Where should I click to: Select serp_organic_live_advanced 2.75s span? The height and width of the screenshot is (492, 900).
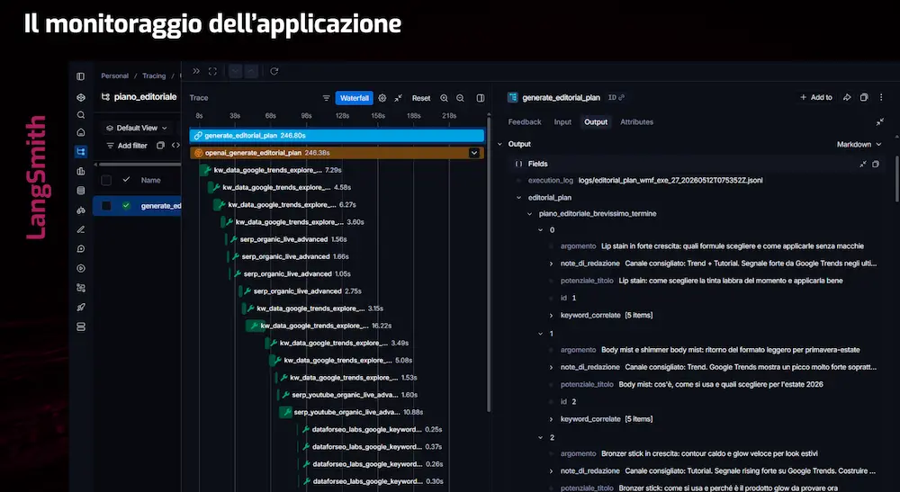[301, 291]
